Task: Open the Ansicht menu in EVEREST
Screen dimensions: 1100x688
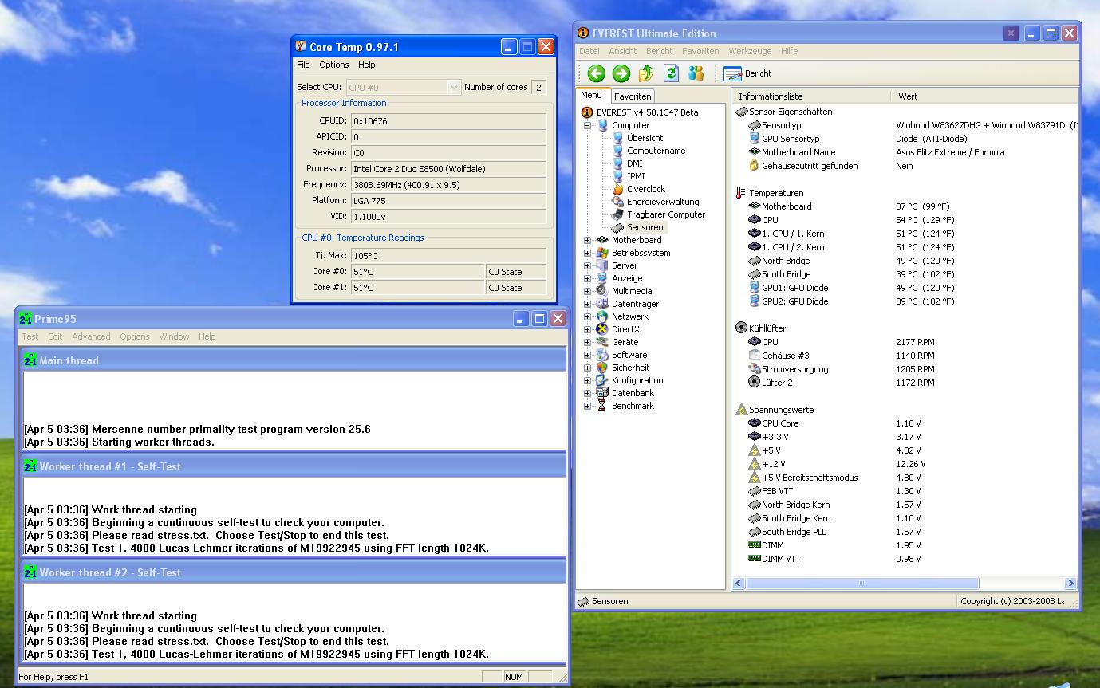Action: click(x=622, y=51)
